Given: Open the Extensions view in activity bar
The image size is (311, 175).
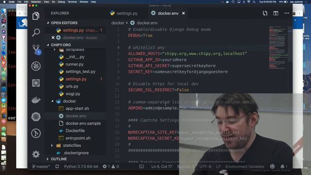Looking at the screenshot, I should [36, 83].
